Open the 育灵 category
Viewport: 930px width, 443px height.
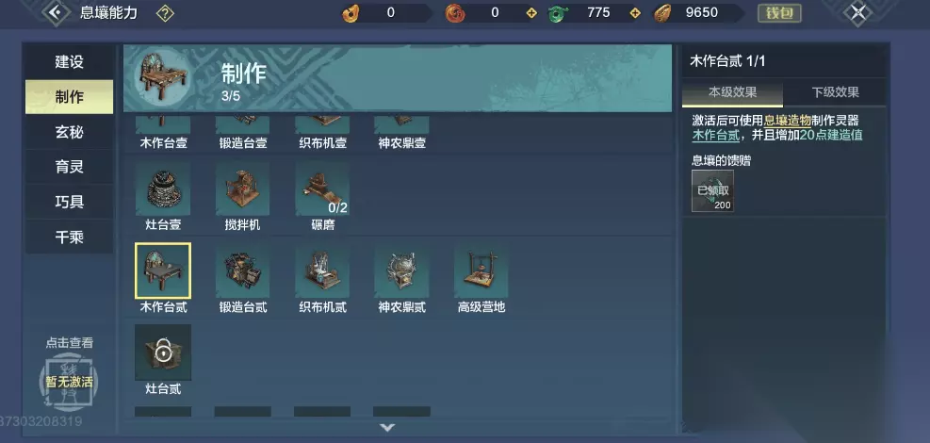tap(70, 167)
